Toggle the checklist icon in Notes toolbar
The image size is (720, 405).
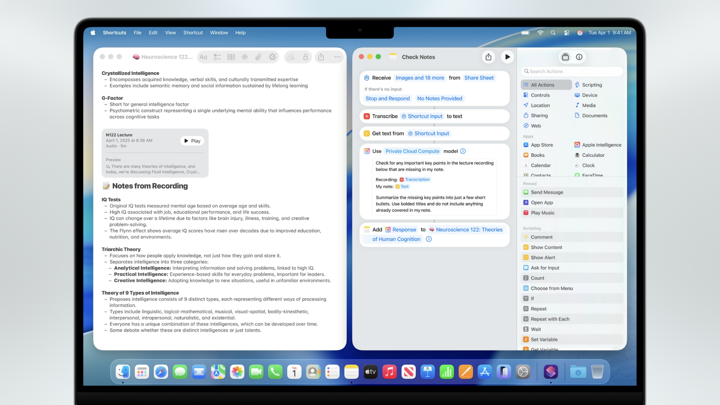tap(217, 57)
